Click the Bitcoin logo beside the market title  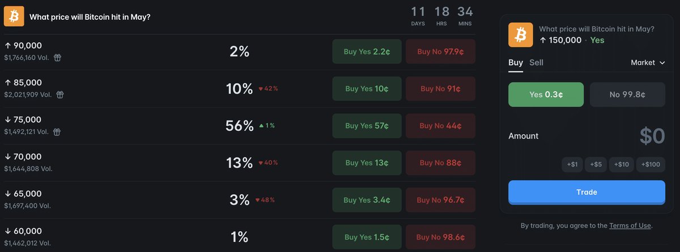click(x=14, y=16)
